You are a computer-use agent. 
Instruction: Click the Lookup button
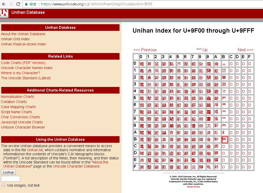(8, 172)
